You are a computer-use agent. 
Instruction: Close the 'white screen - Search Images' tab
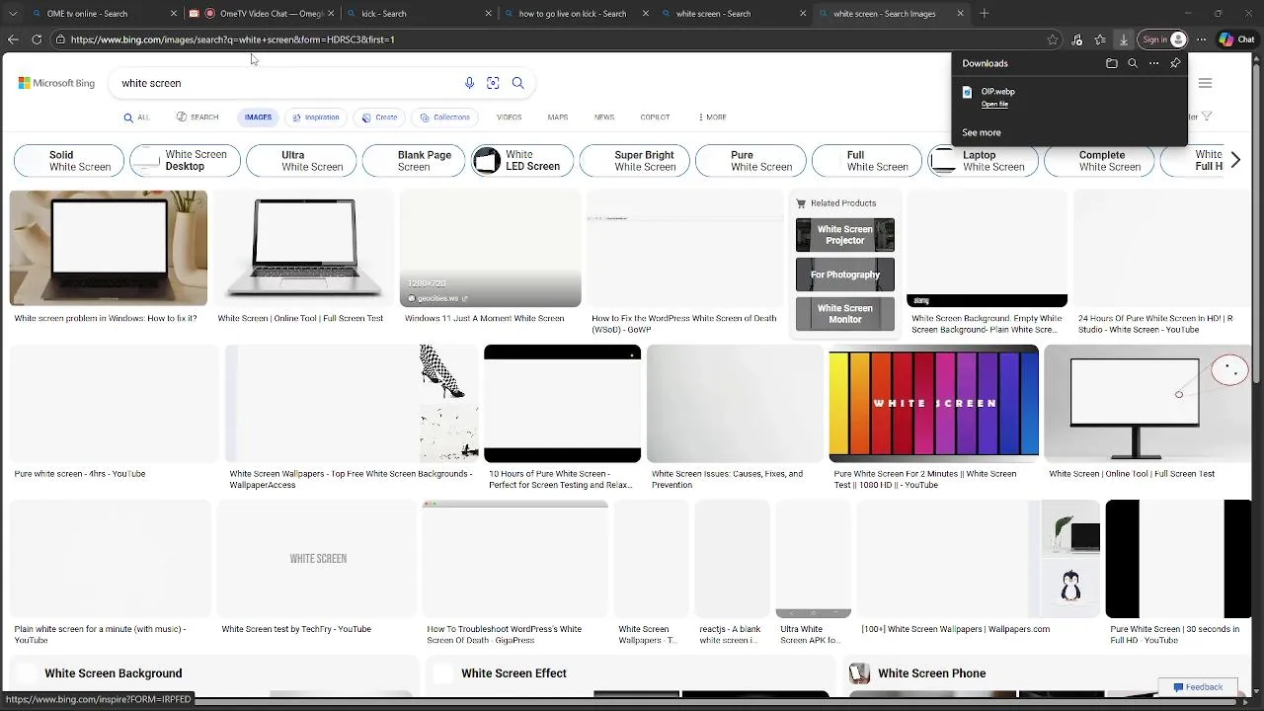pos(960,14)
